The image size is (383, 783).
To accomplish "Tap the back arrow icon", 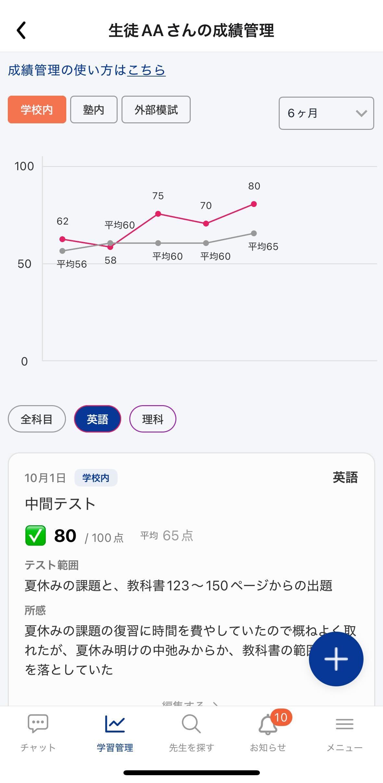I will pos(21,31).
